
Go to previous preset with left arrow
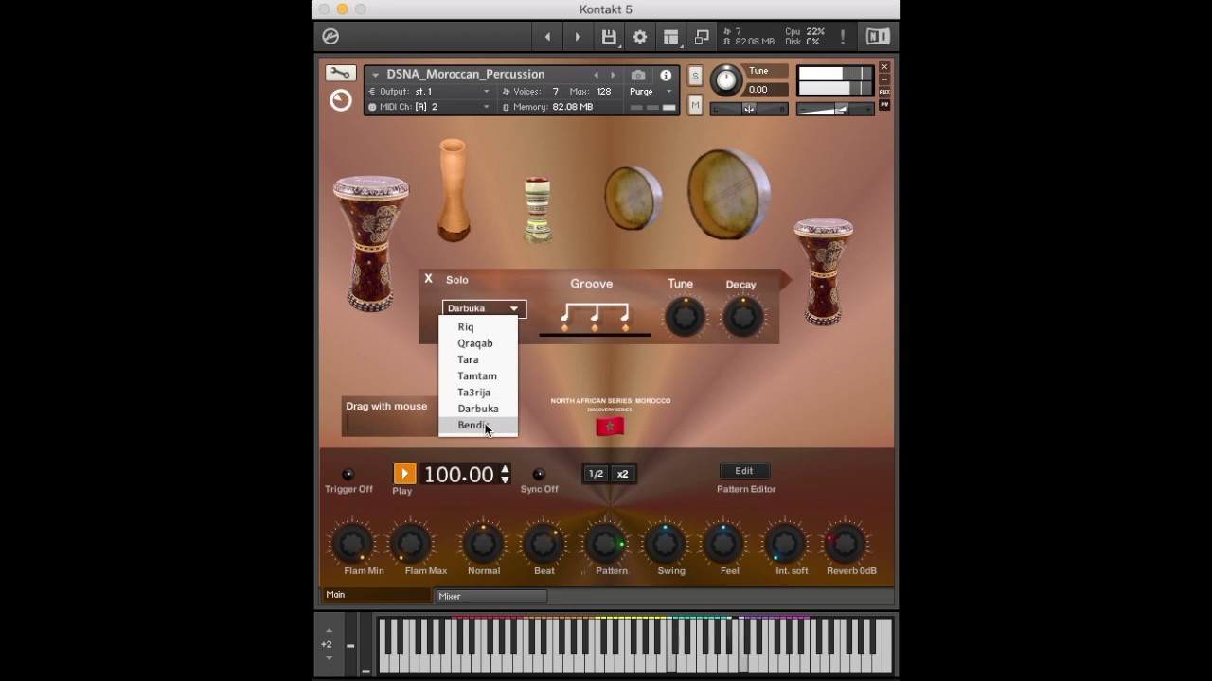[x=547, y=37]
